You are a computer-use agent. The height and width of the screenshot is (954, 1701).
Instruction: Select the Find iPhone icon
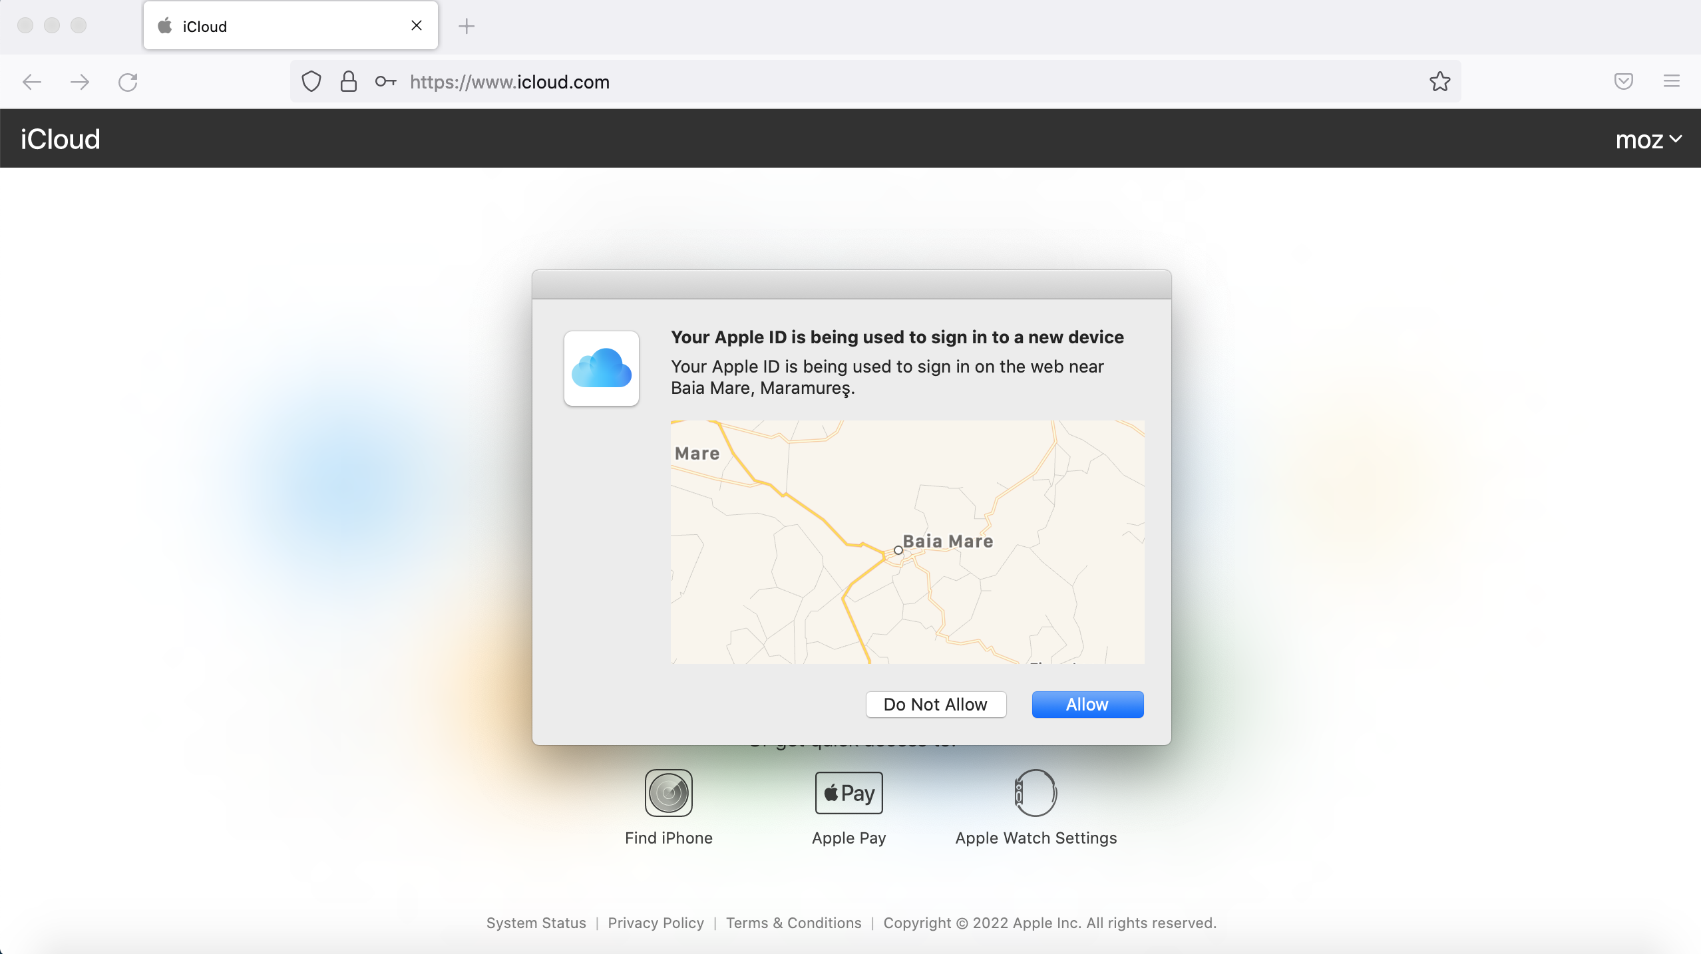pyautogui.click(x=667, y=793)
